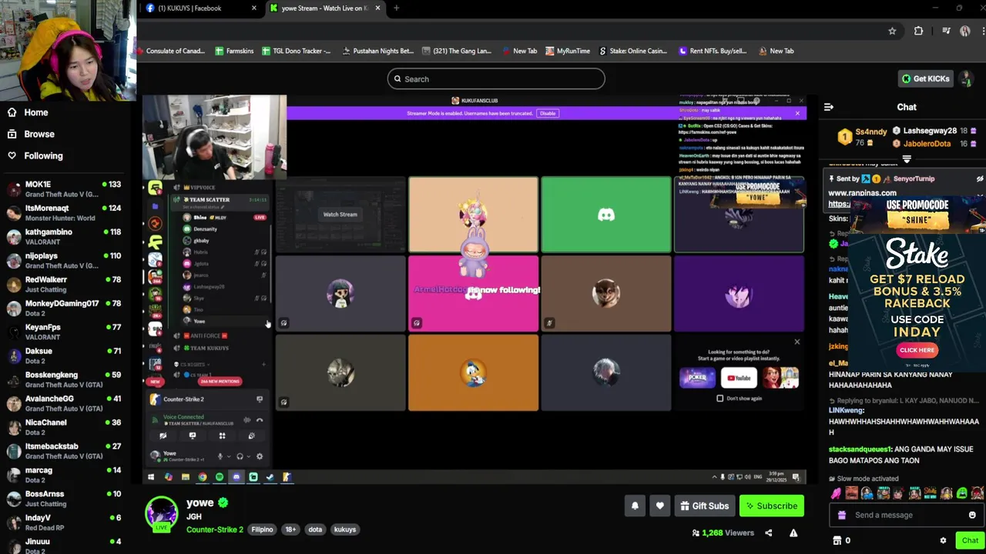Click the Gift Subs button

[x=704, y=506]
